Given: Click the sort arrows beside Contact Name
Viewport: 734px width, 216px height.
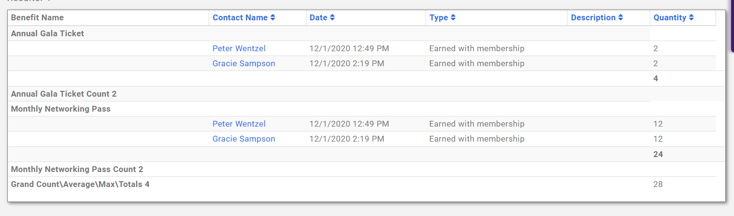Looking at the screenshot, I should [273, 18].
